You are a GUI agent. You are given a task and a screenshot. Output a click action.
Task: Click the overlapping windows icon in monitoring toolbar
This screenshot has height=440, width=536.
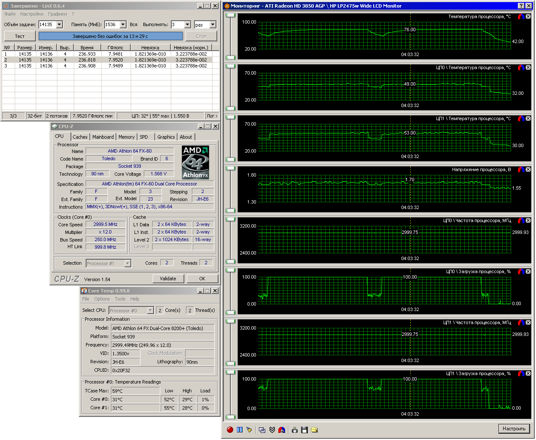[262, 430]
